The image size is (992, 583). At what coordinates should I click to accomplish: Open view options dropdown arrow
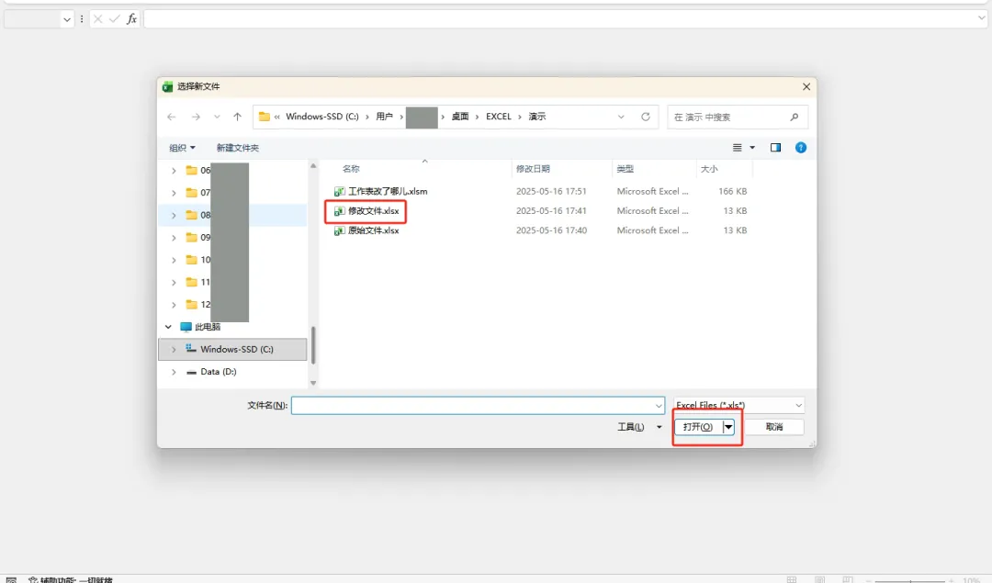tap(752, 148)
